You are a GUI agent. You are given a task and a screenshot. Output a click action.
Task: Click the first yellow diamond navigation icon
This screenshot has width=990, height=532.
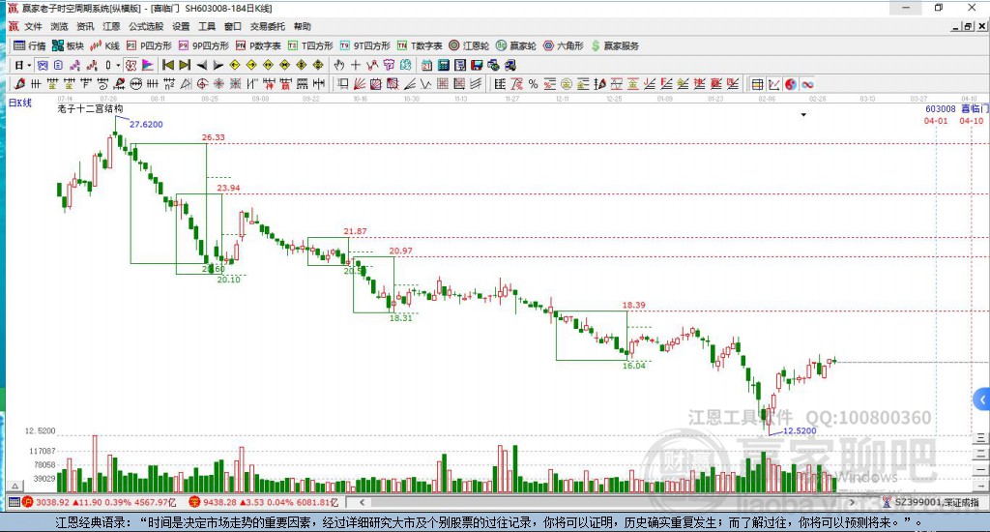(x=235, y=65)
